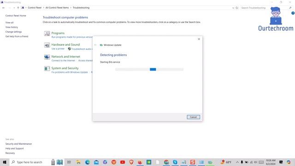295x166 pixels.
Task: Click Connect to the Internet link
Action: click(63, 60)
